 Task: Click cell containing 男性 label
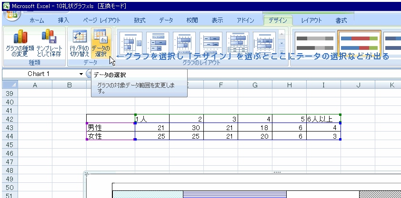[110, 128]
